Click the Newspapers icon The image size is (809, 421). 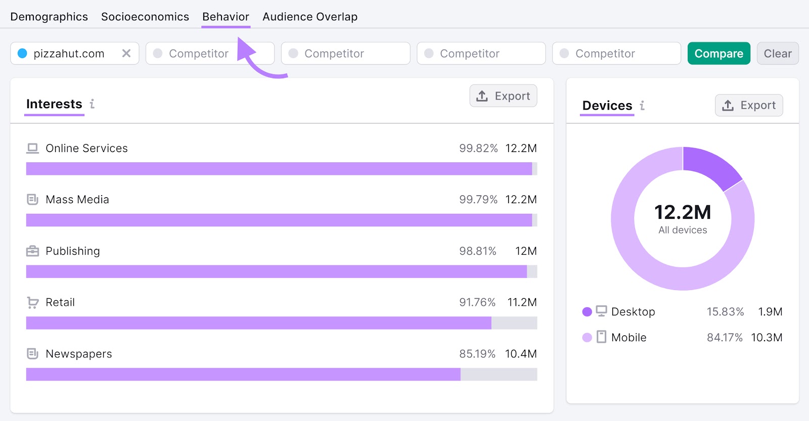[33, 354]
